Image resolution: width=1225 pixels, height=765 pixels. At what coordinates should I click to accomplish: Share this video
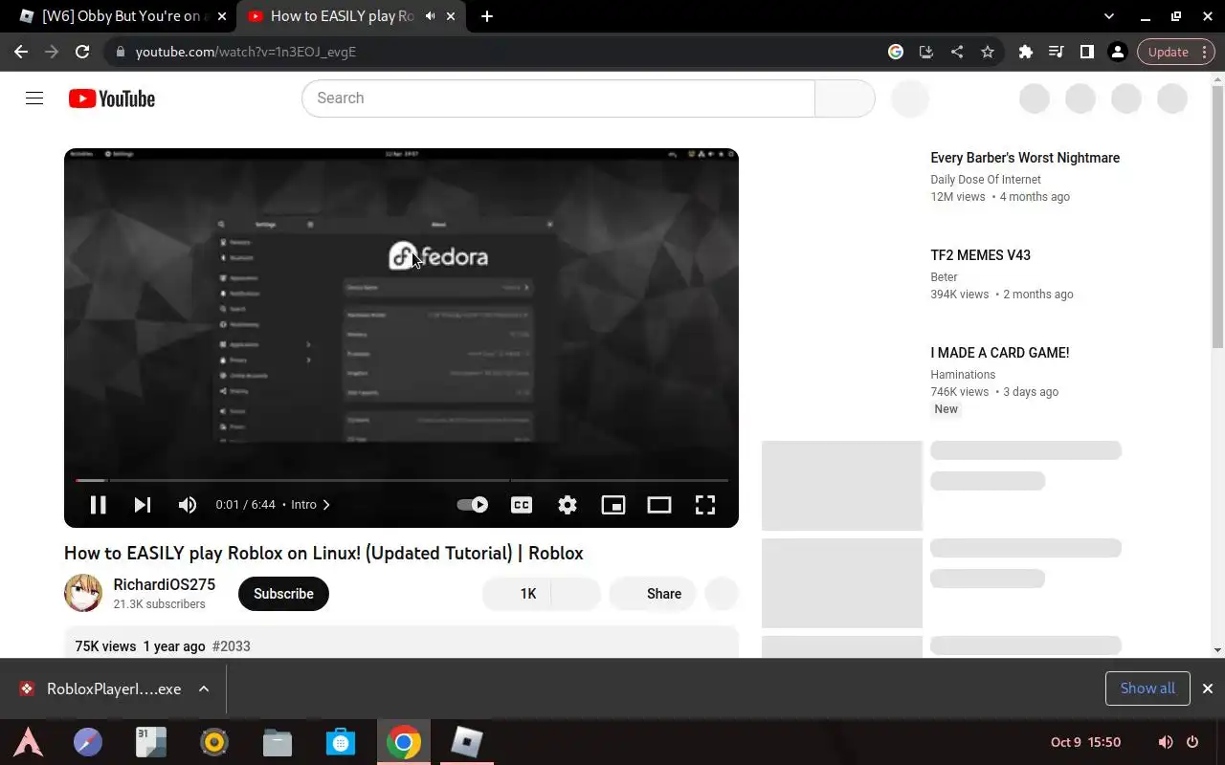tap(653, 594)
